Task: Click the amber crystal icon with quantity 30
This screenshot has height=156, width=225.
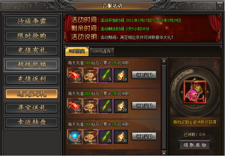Action: point(121,137)
